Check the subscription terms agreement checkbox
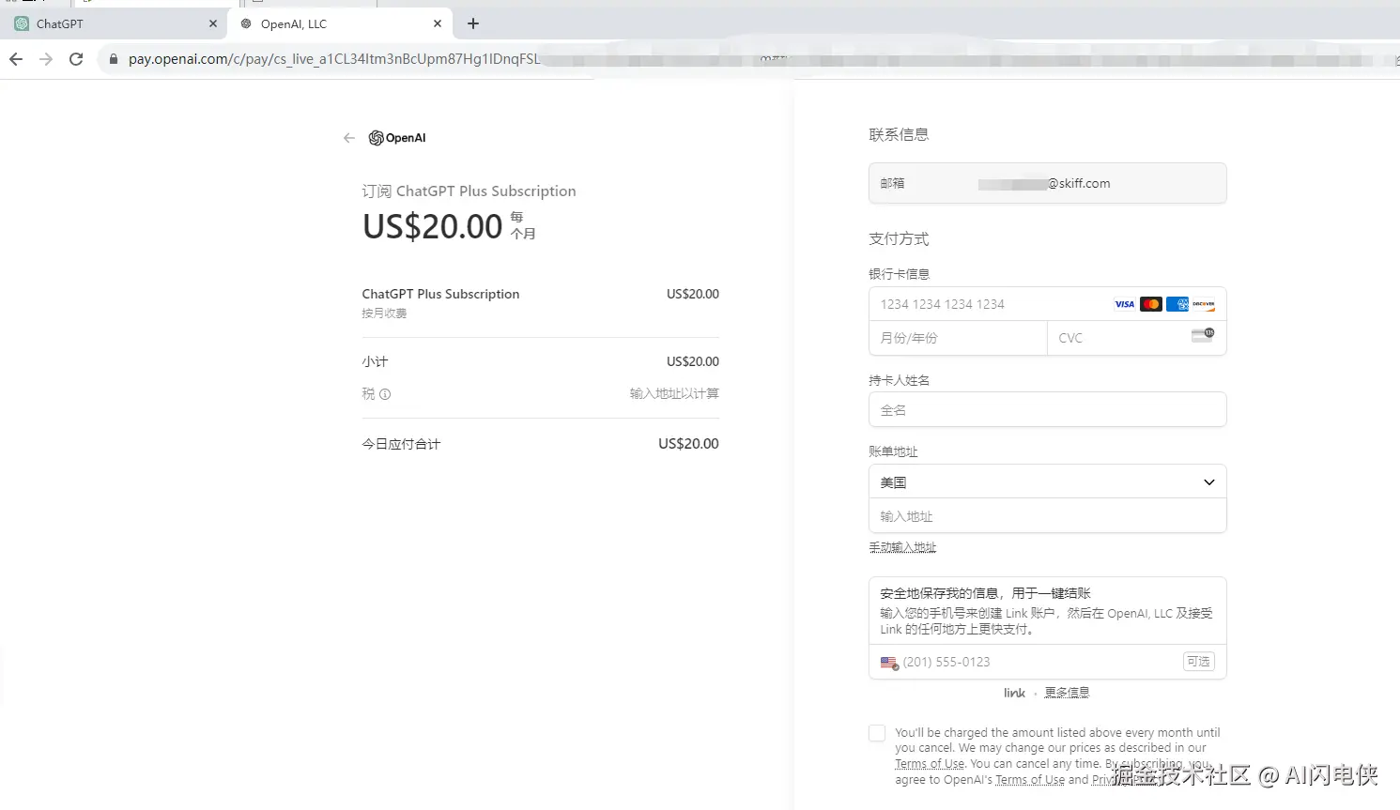This screenshot has height=810, width=1400. click(877, 733)
